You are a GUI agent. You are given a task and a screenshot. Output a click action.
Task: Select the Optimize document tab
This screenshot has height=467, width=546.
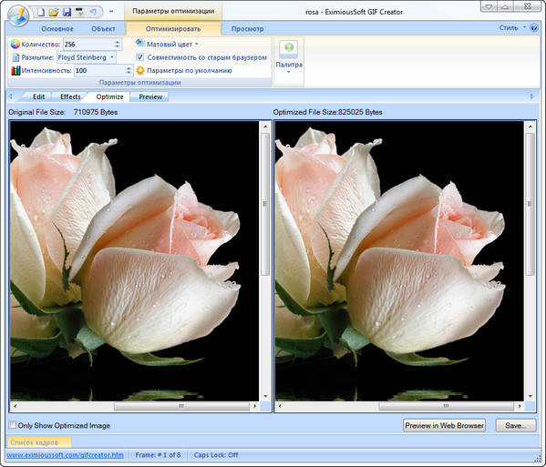[x=109, y=96]
